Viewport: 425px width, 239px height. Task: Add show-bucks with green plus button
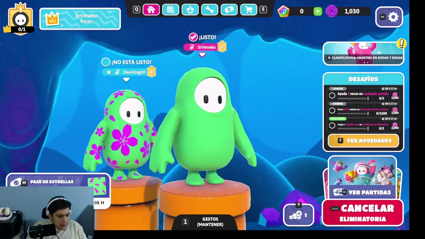(x=318, y=11)
